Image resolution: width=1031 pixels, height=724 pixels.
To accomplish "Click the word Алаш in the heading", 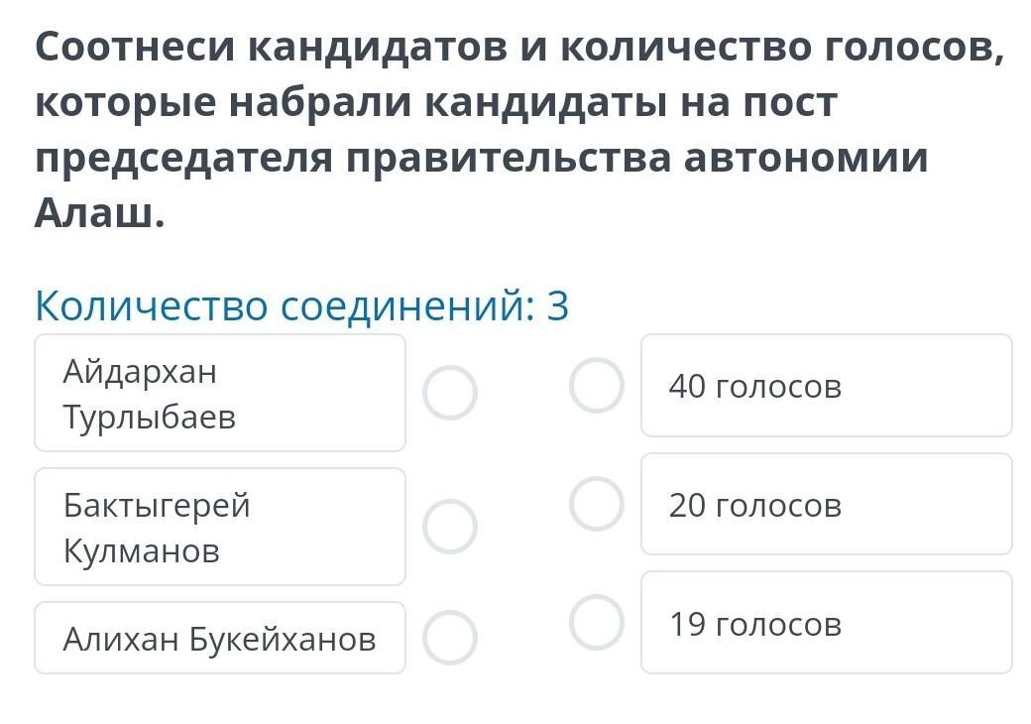I will (100, 212).
